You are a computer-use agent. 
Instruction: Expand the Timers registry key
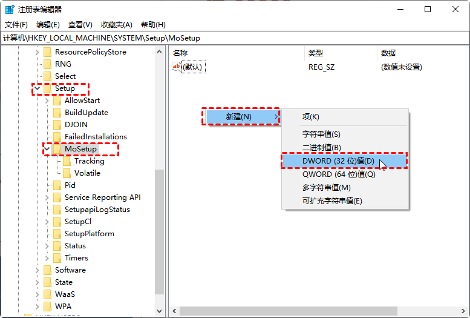click(x=47, y=258)
